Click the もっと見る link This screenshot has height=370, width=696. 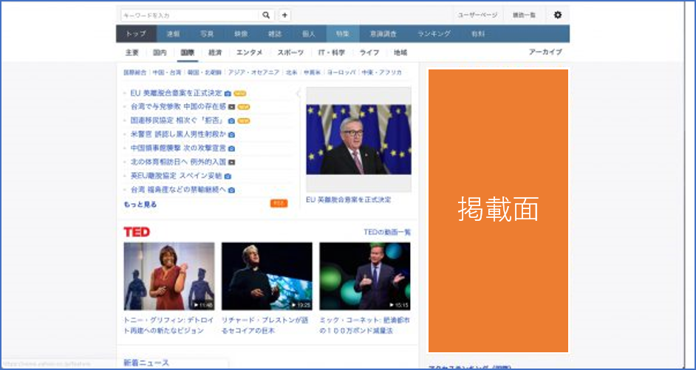140,204
